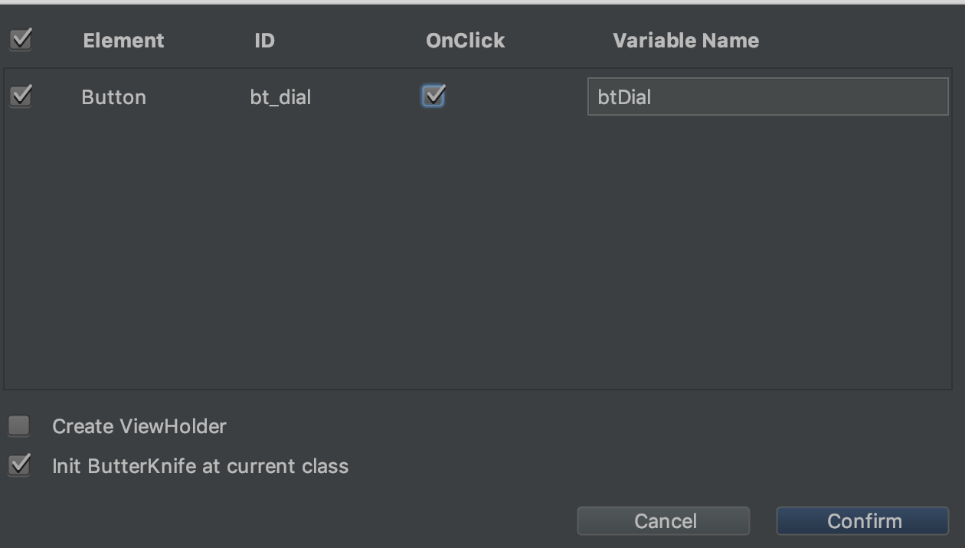Click the Cancel button
This screenshot has width=965, height=548.
[x=664, y=520]
